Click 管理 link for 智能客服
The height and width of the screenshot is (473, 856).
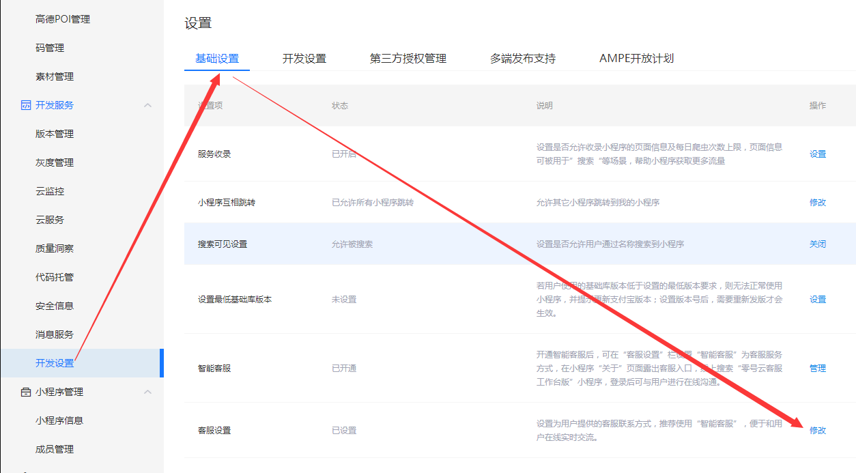point(817,369)
